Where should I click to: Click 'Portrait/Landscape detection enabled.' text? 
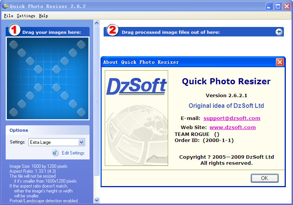point(44,201)
